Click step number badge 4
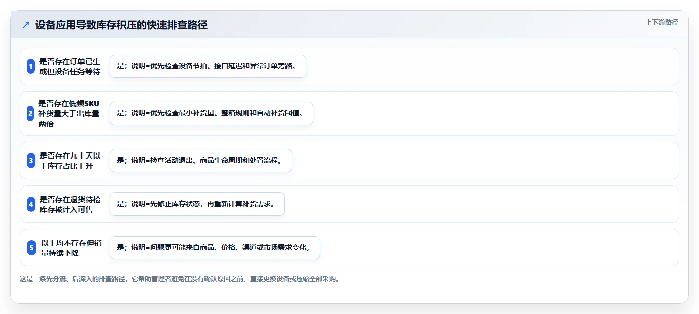Viewport: 699px width, 314px height. tap(31, 204)
